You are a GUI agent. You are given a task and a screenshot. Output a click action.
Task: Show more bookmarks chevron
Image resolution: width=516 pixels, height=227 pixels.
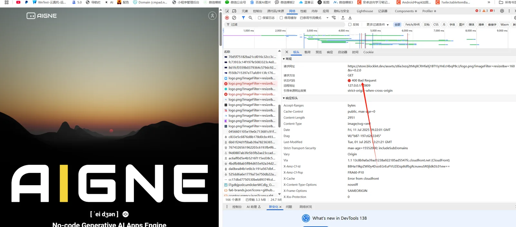[489, 2]
